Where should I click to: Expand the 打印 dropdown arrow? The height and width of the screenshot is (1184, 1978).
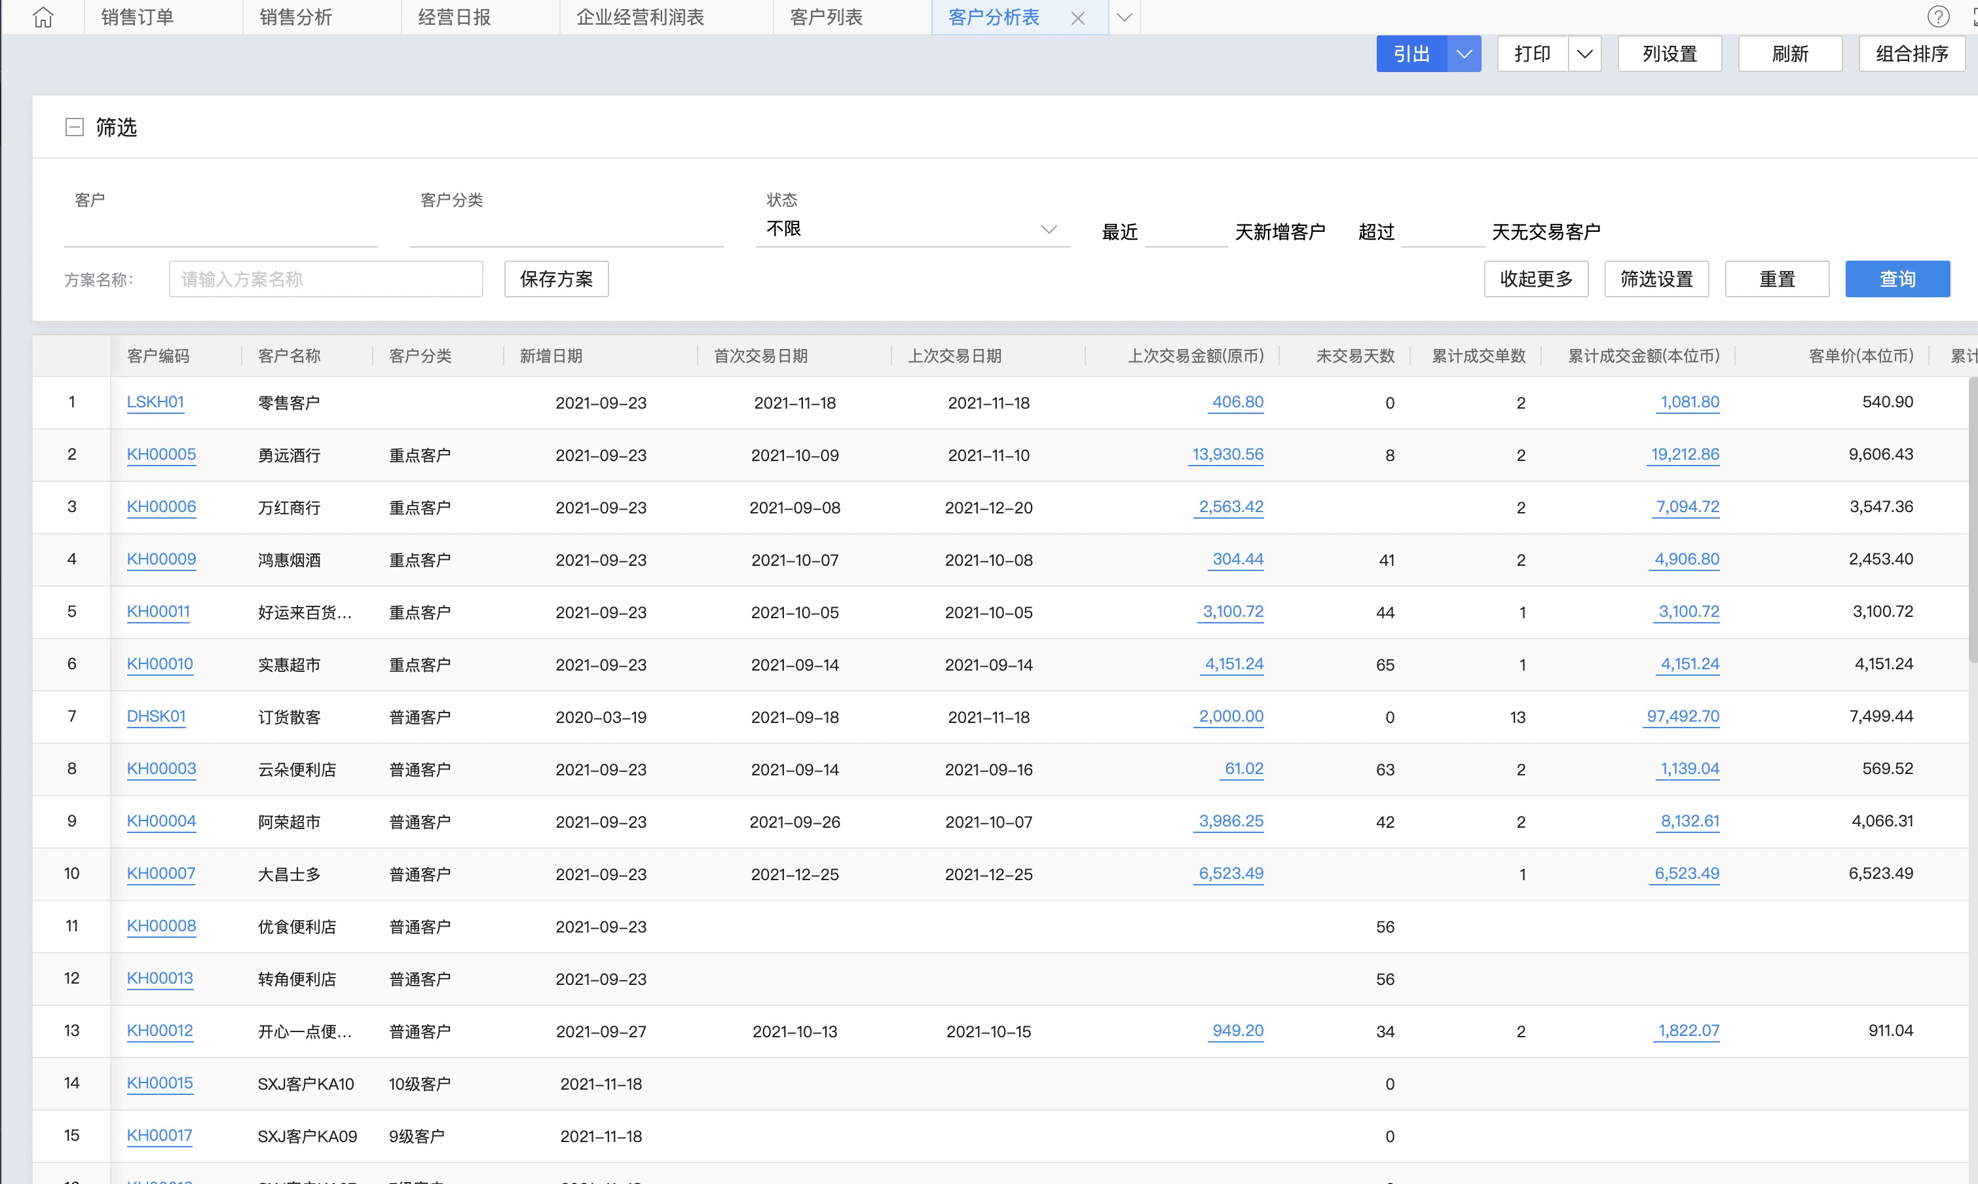[1584, 54]
